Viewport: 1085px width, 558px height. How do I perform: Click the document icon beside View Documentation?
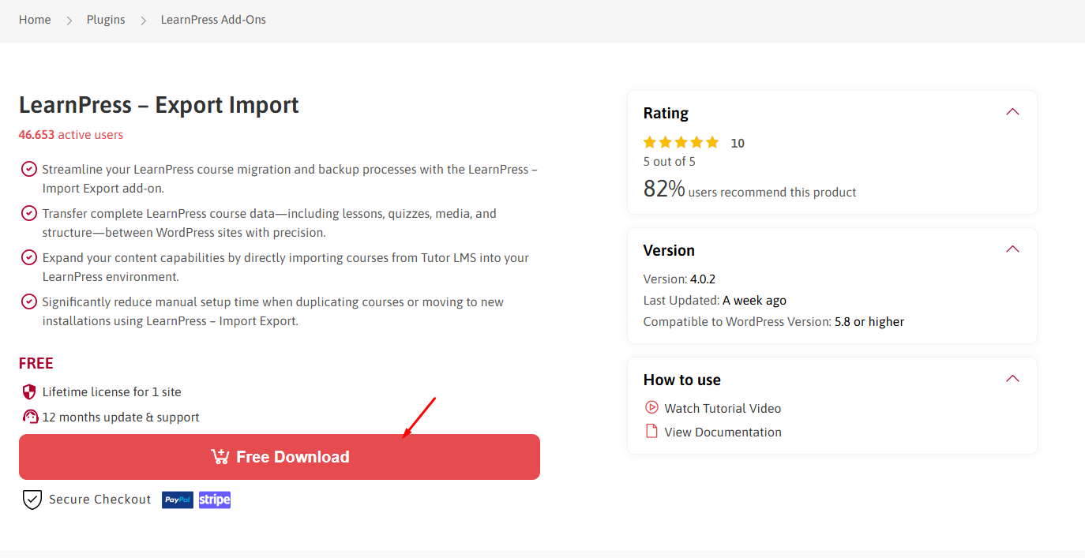651,431
